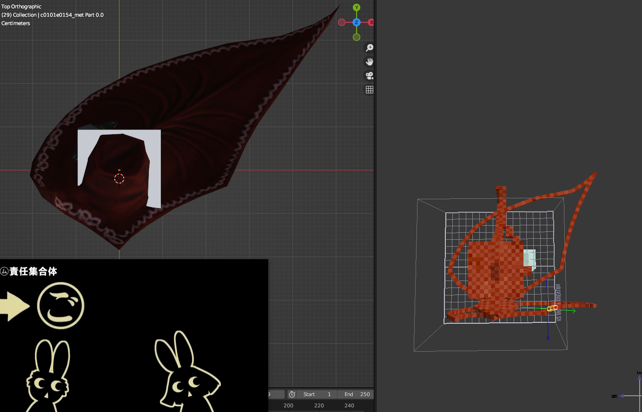
Task: Click the Start frame field
Action: point(318,394)
